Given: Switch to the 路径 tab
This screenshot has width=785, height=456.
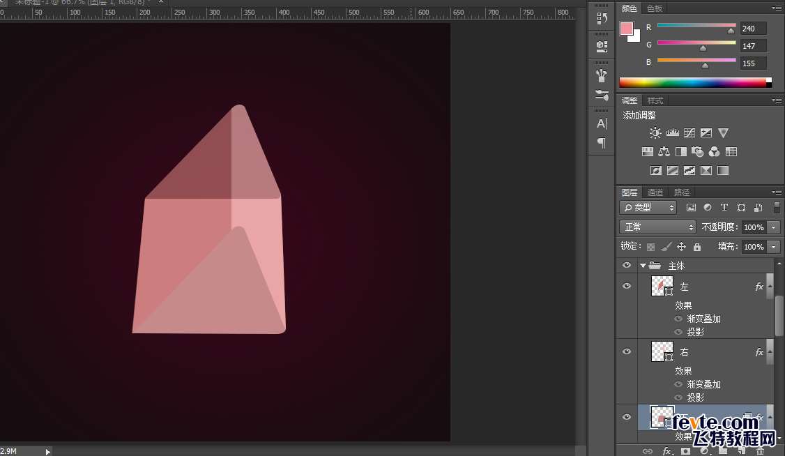Looking at the screenshot, I should click(681, 192).
